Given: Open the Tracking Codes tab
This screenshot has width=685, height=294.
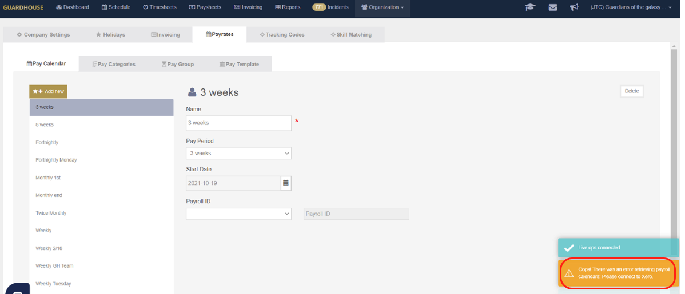Looking at the screenshot, I should (x=282, y=34).
